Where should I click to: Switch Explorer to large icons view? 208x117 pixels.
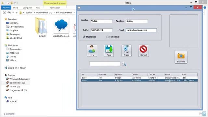click(204, 114)
